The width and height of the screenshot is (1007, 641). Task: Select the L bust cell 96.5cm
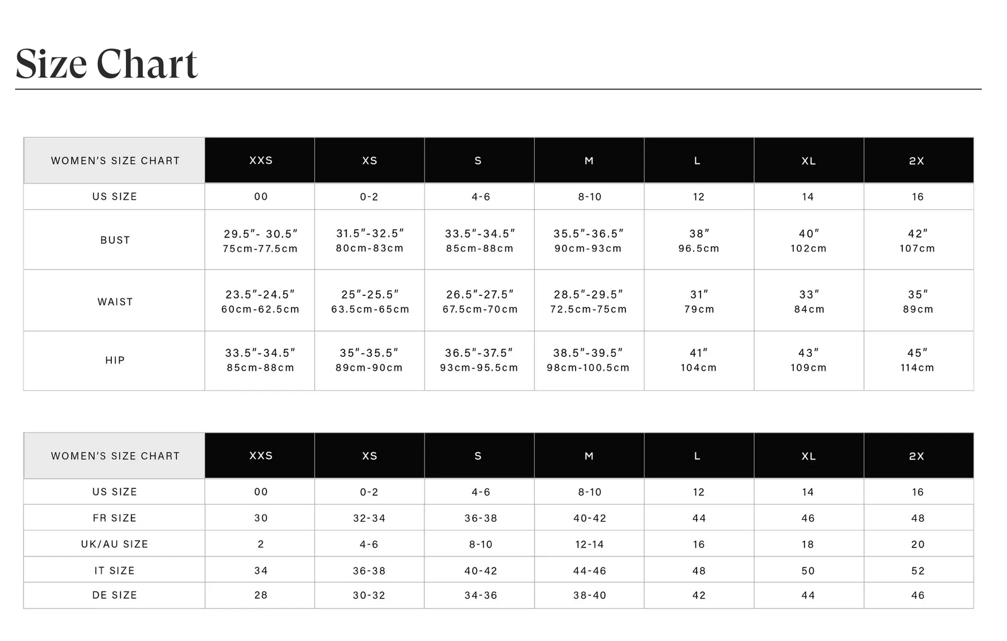click(699, 241)
